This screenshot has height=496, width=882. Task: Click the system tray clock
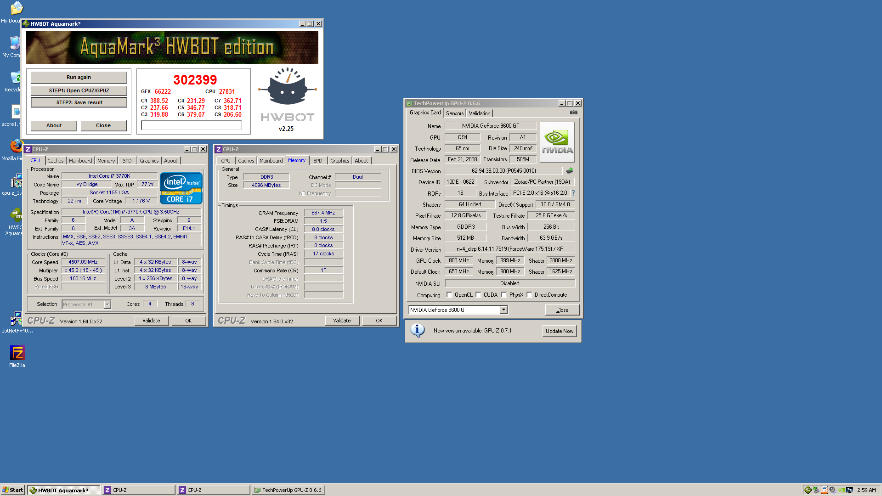[866, 490]
